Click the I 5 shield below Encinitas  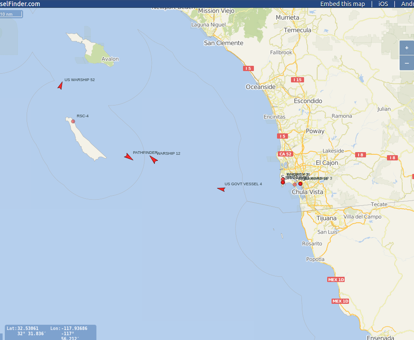(283, 136)
